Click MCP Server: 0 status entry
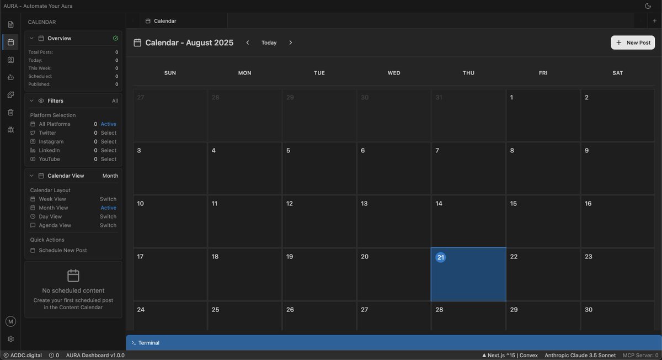The height and width of the screenshot is (360, 662). [640, 356]
